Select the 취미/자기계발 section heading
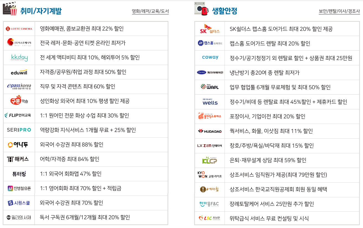Viewport: 363px width, 228px height. 41,11
